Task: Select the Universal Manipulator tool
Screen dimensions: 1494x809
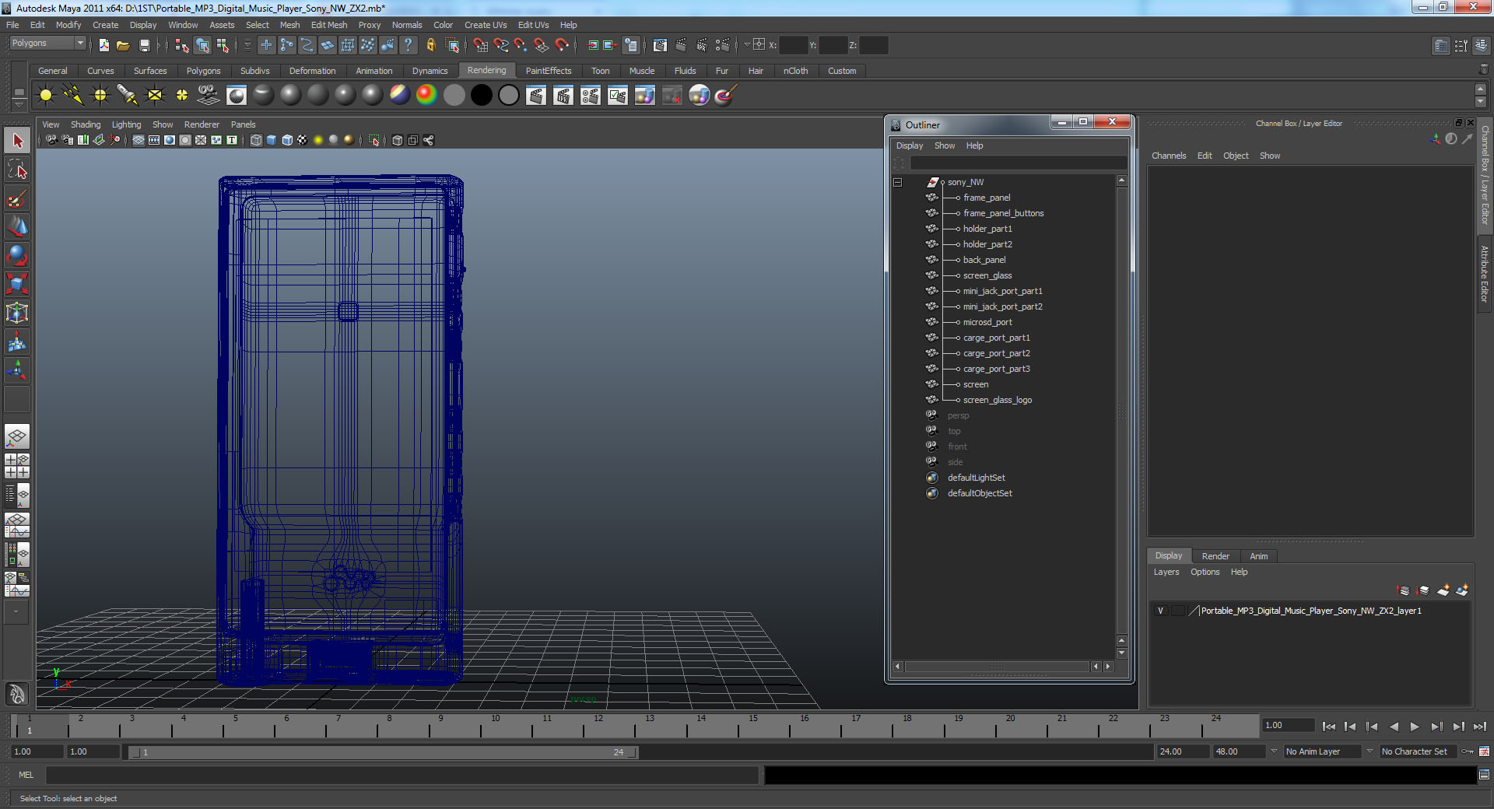Action: pos(17,313)
